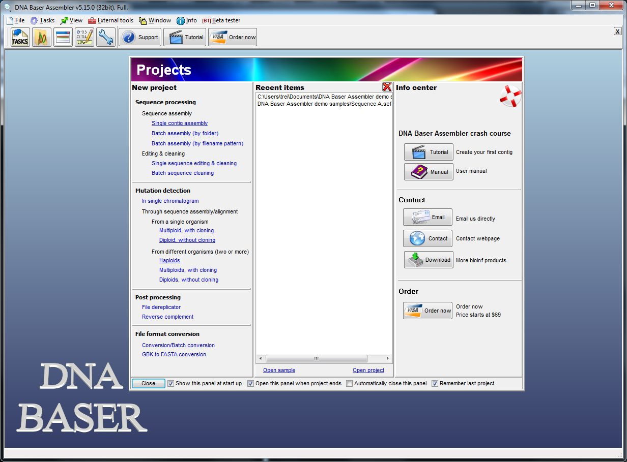Image resolution: width=627 pixels, height=462 pixels.
Task: Toggle Open this panel when project ends
Action: click(x=251, y=383)
